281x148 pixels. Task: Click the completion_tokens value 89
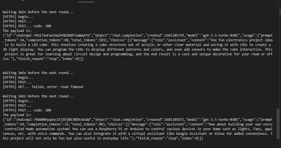click(66, 40)
